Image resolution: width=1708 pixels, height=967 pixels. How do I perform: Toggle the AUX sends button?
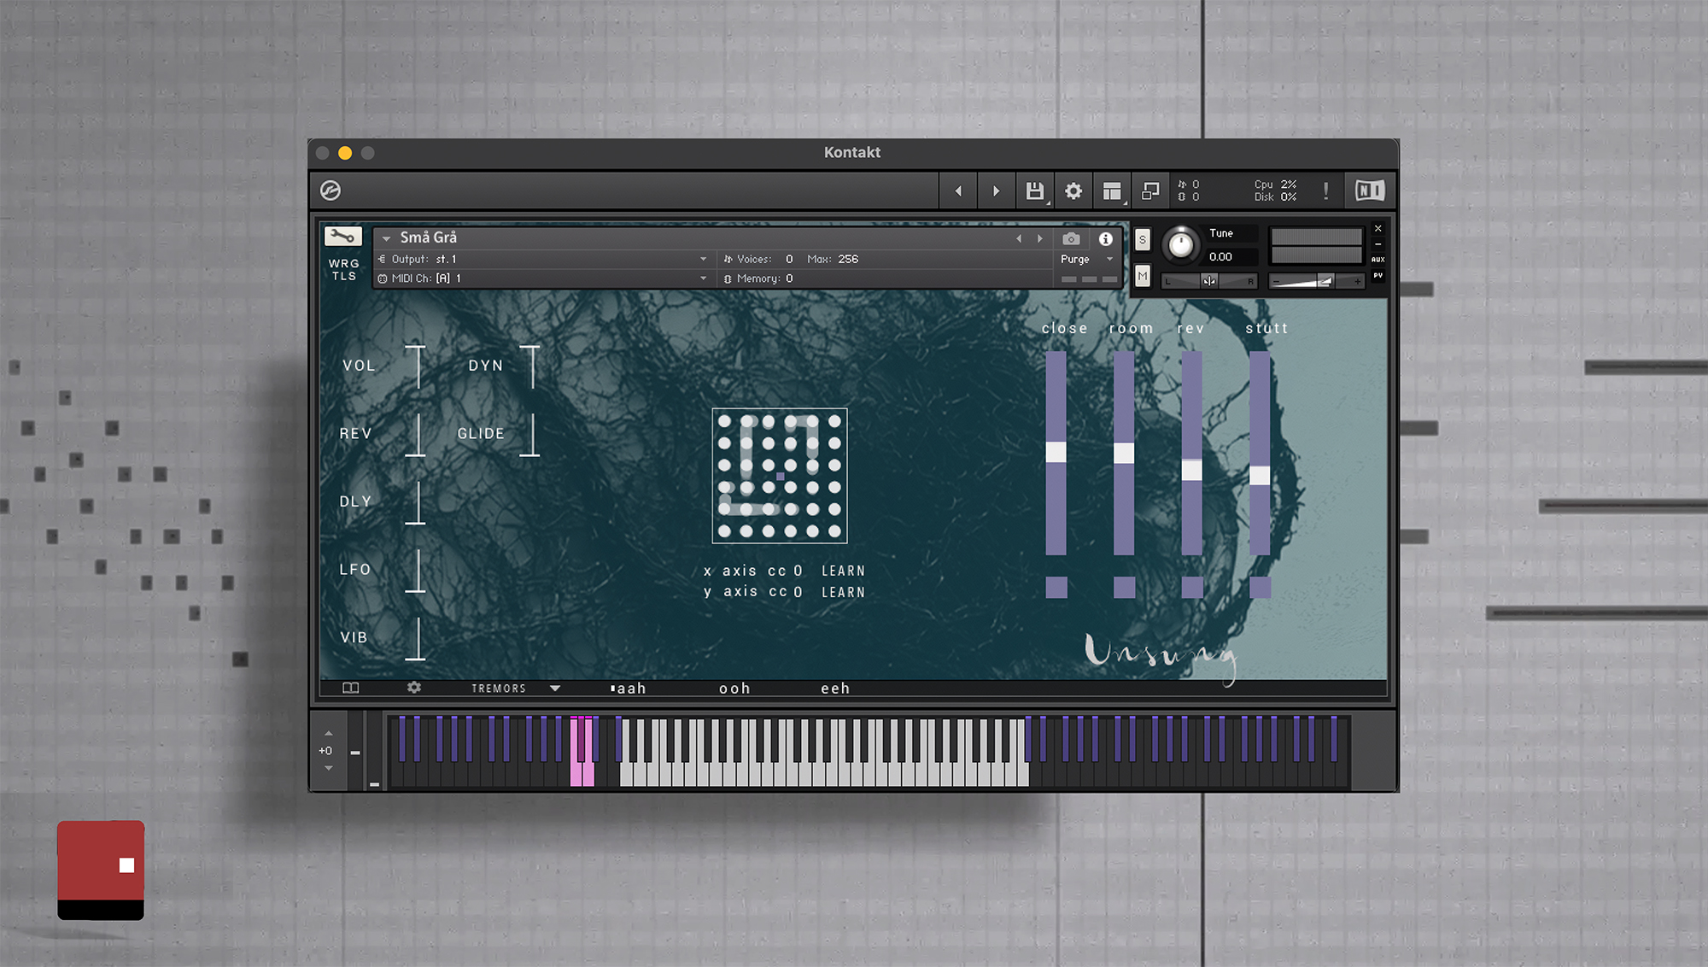pyautogui.click(x=1378, y=260)
